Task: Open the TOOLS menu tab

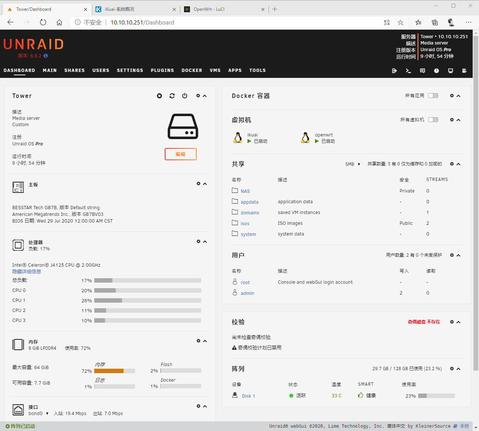Action: point(257,70)
